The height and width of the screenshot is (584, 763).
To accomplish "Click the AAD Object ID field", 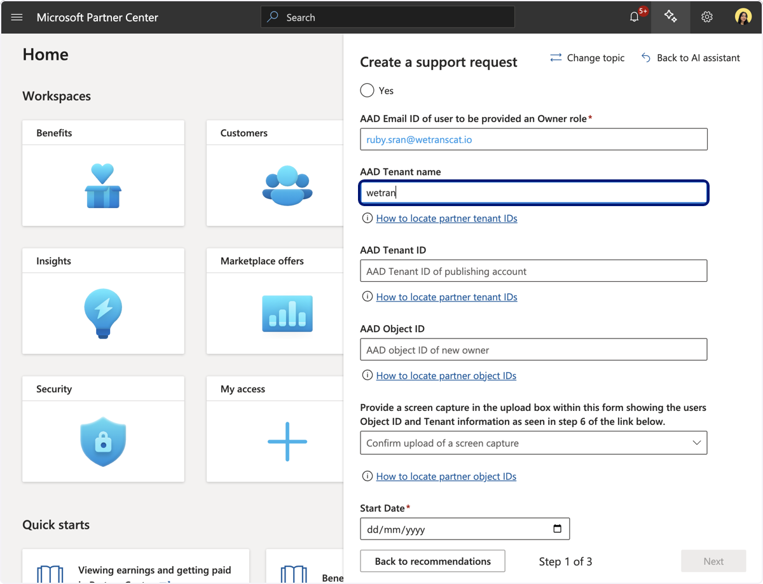I will click(533, 350).
